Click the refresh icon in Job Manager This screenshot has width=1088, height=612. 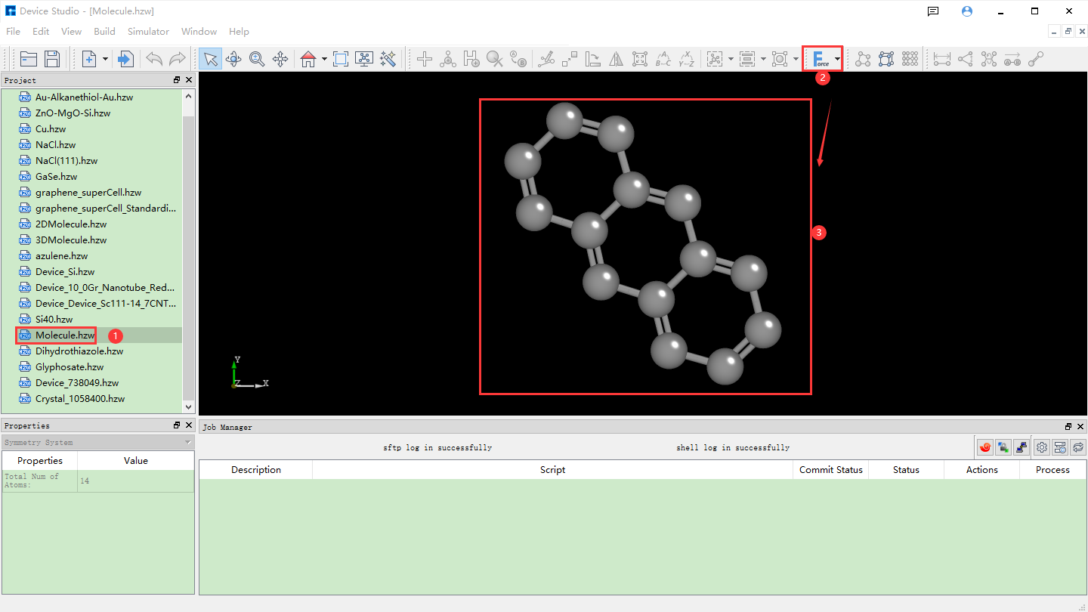tap(1078, 447)
